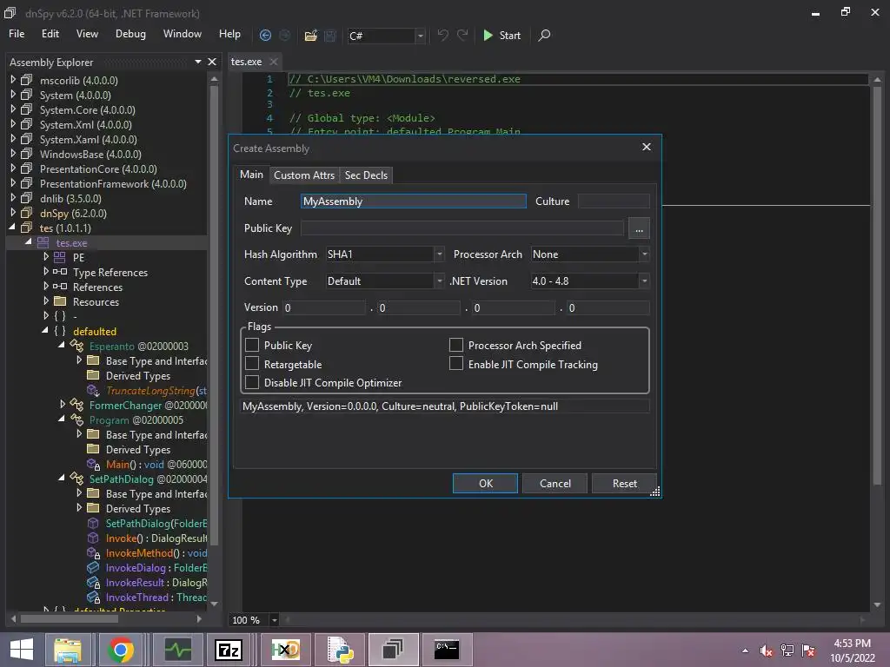Click the SetPathDialog constructor icon
The height and width of the screenshot is (667, 890).
tap(93, 523)
